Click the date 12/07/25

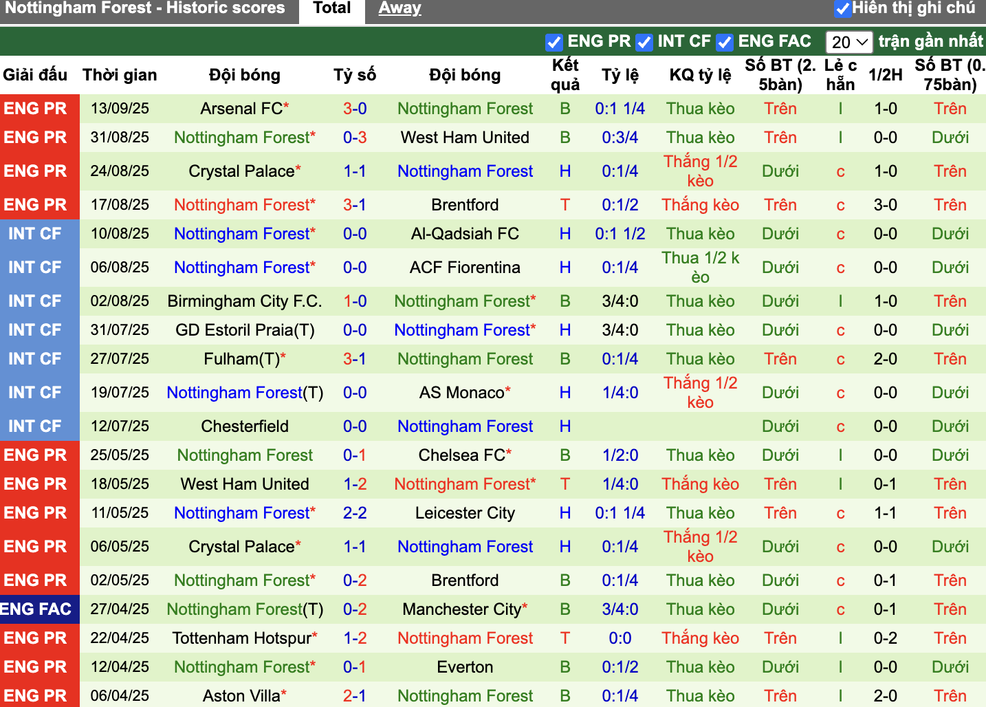pos(120,426)
